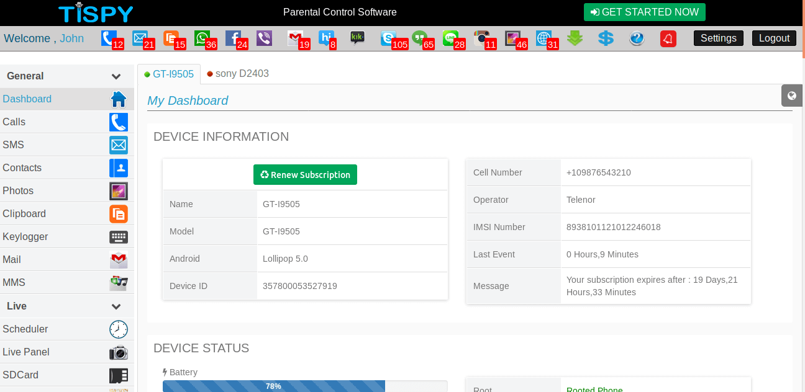
Task: Click IMSI value 8938101121012246018
Action: coord(614,227)
